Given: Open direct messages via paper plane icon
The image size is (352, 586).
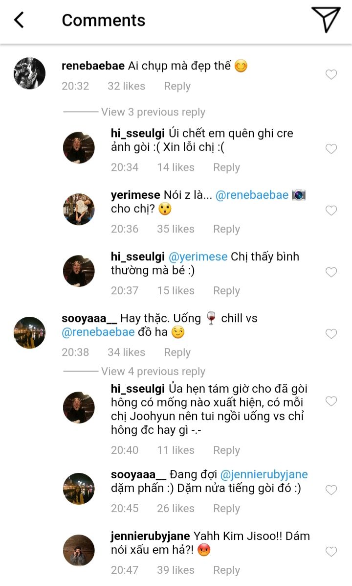Looking at the screenshot, I should coord(326,20).
